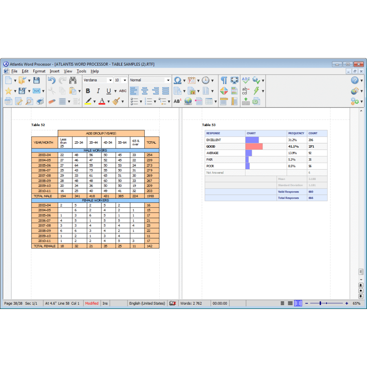Image resolution: width=367 pixels, height=367 pixels.
Task: Click the ab-cd hyphenation icon
Action: click(246, 91)
